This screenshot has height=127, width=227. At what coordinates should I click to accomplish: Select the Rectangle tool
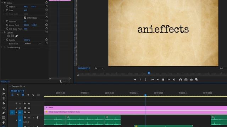click(4, 117)
